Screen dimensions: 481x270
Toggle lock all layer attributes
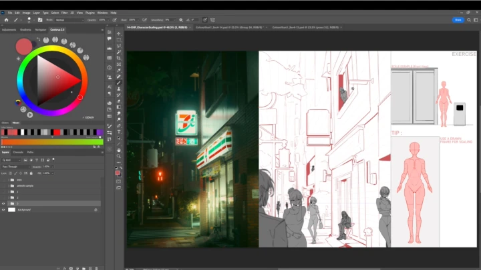(31, 173)
